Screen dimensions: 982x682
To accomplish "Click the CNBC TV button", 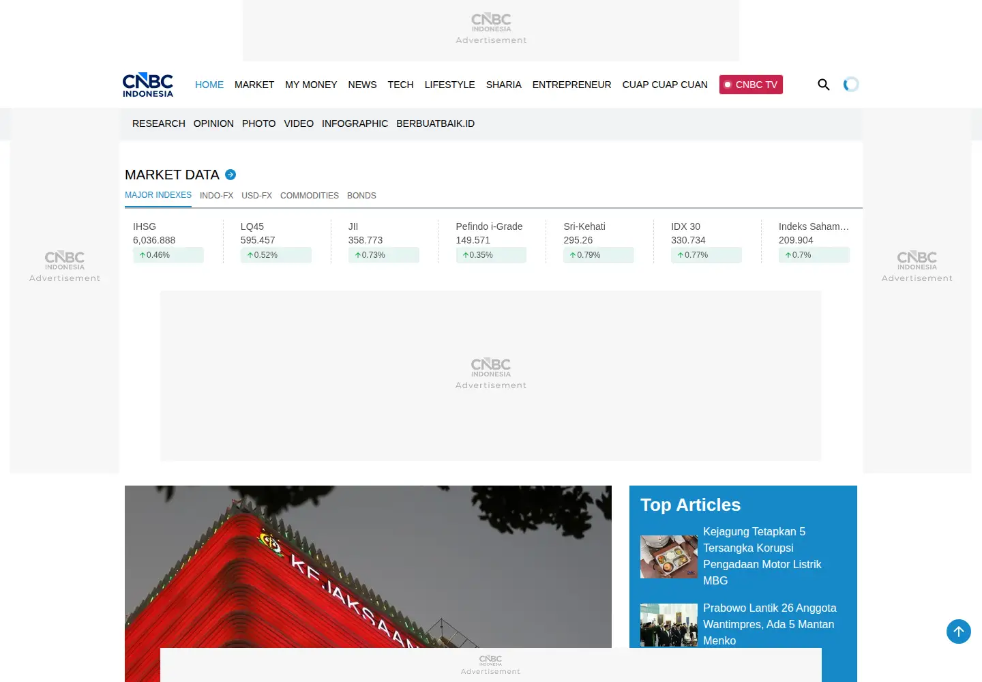I will click(751, 85).
